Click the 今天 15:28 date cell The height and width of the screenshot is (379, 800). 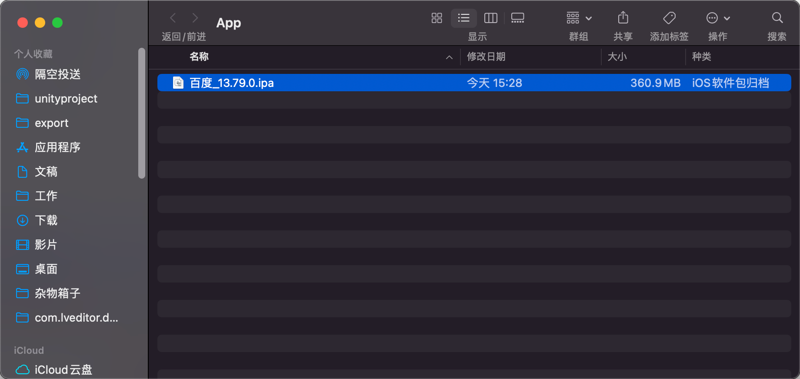pyautogui.click(x=494, y=83)
